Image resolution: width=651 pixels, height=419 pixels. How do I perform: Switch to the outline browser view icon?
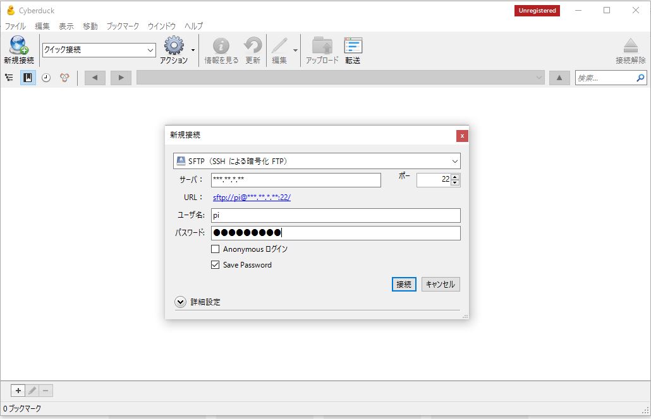pos(9,78)
